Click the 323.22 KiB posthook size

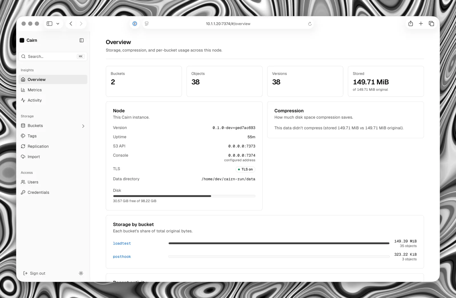405,254
